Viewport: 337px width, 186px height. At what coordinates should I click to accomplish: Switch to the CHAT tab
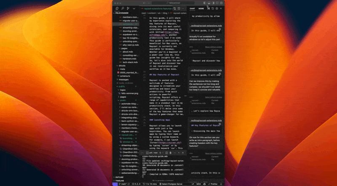tap(192, 8)
